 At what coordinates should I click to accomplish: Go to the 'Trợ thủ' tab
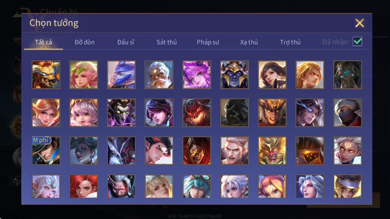(x=290, y=42)
